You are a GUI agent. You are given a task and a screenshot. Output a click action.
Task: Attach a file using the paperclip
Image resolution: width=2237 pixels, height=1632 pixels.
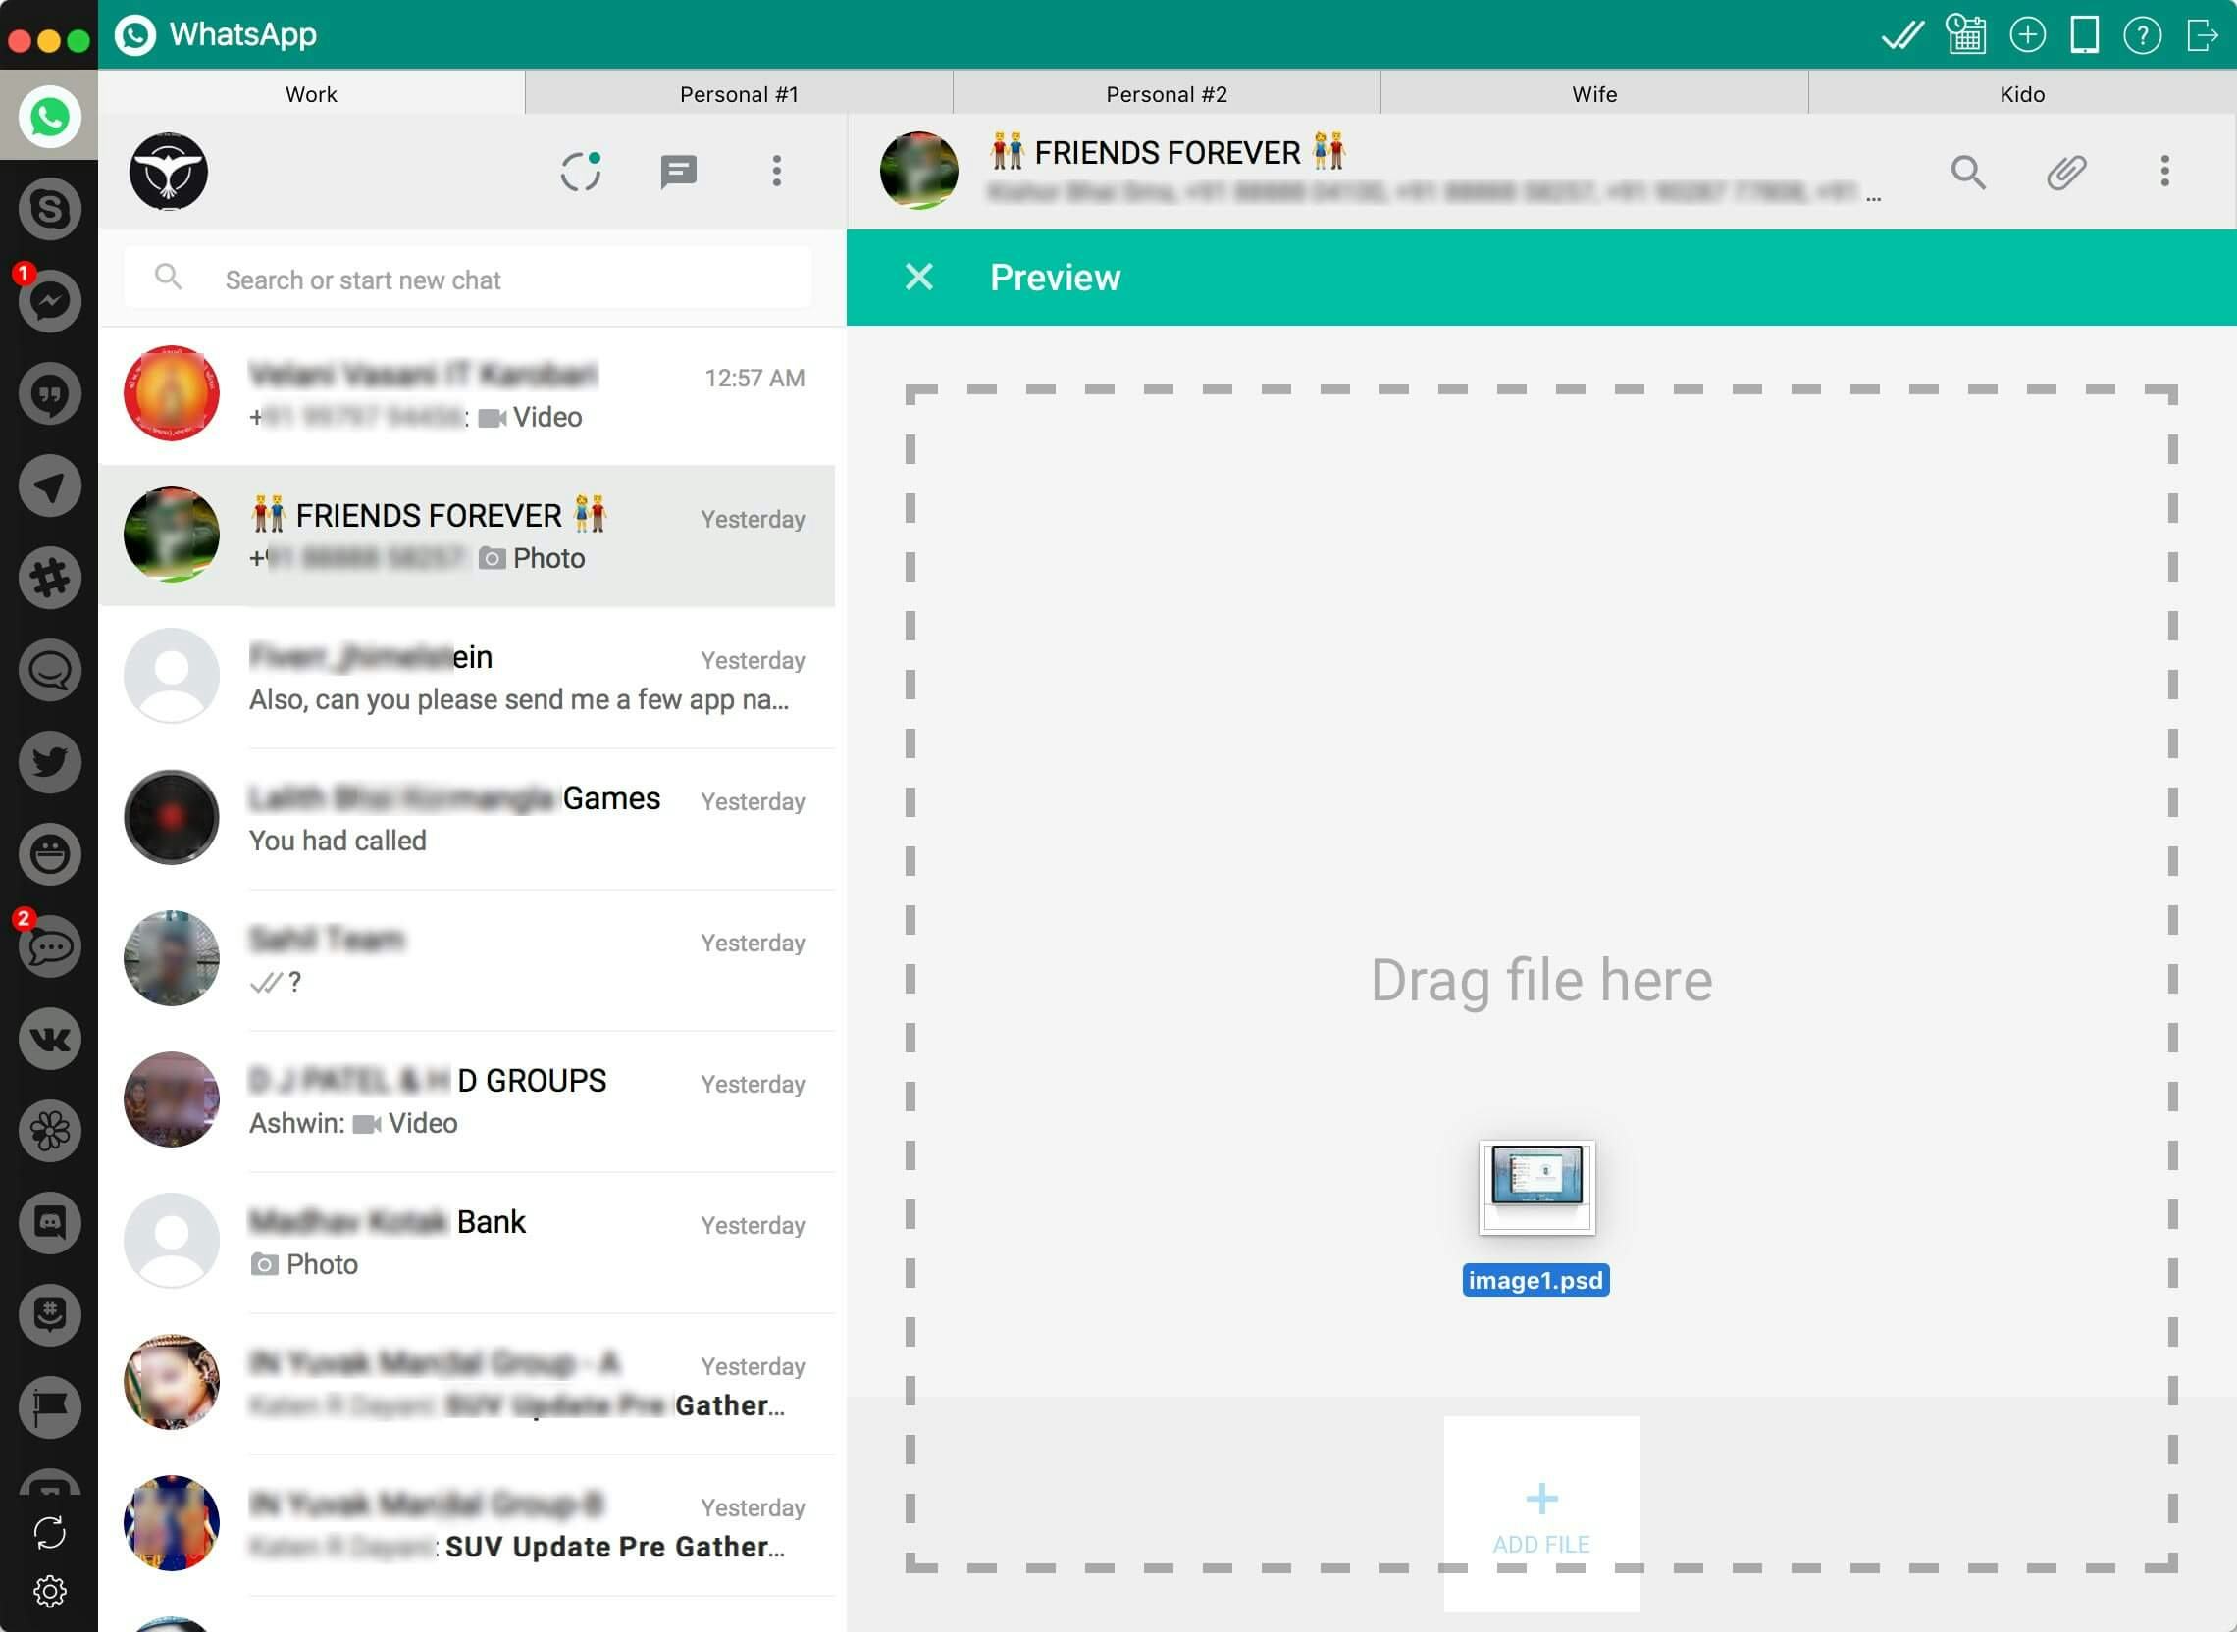(x=2065, y=172)
